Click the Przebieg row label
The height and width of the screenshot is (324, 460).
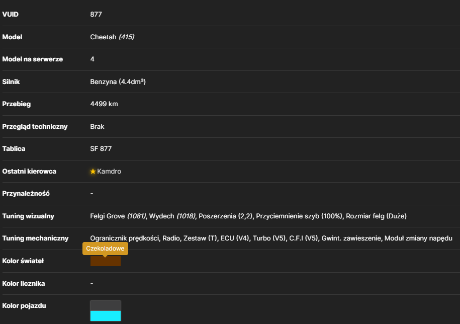pyautogui.click(x=16, y=104)
